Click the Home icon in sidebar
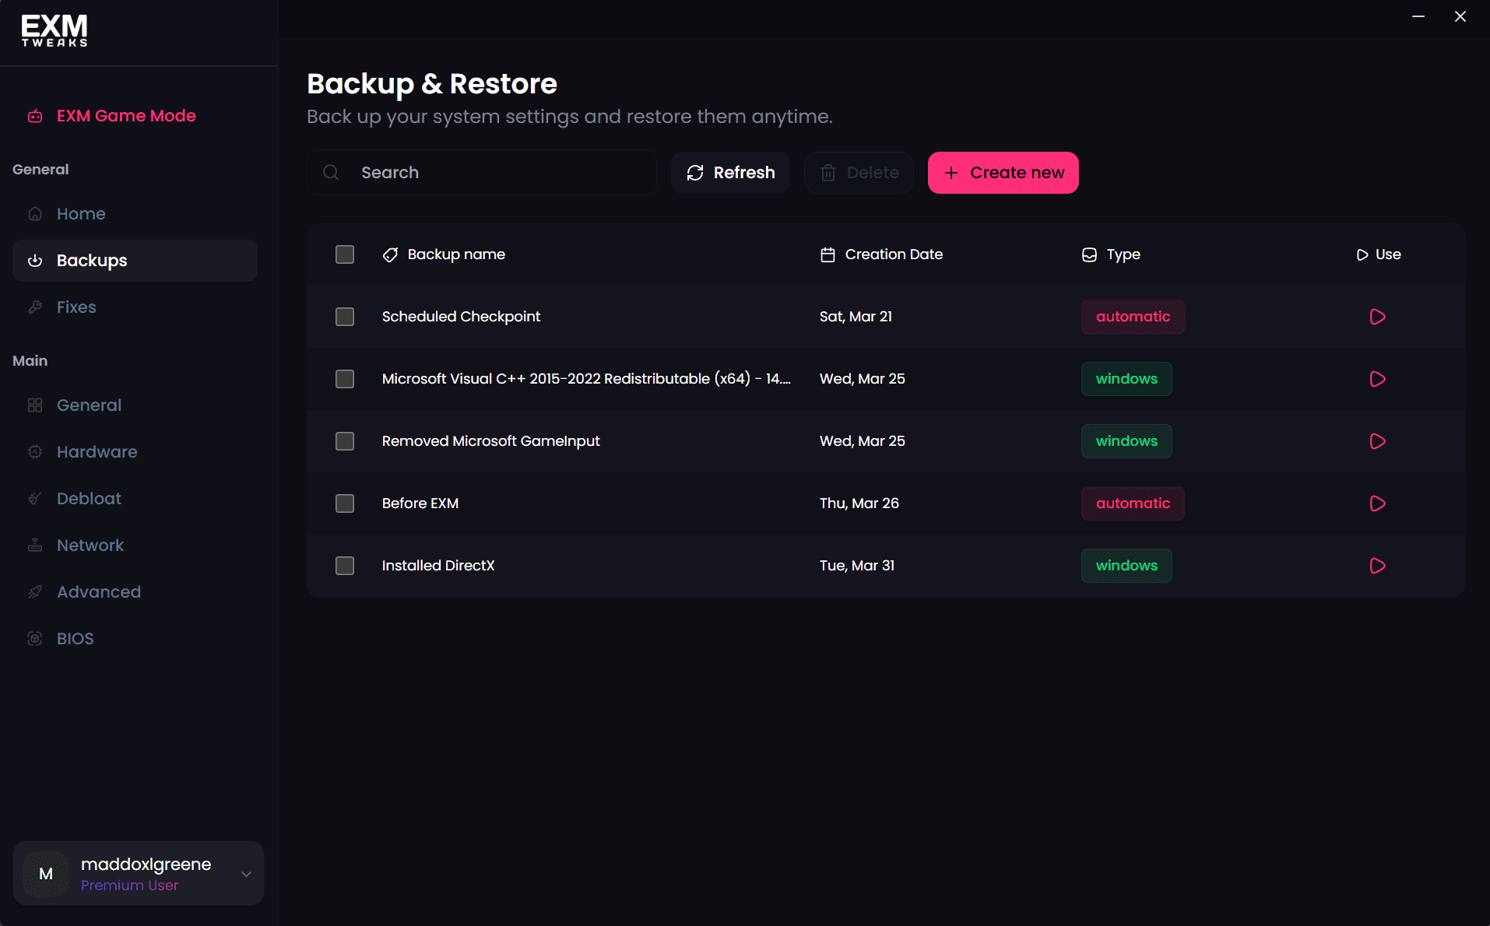The width and height of the screenshot is (1490, 926). 35,213
